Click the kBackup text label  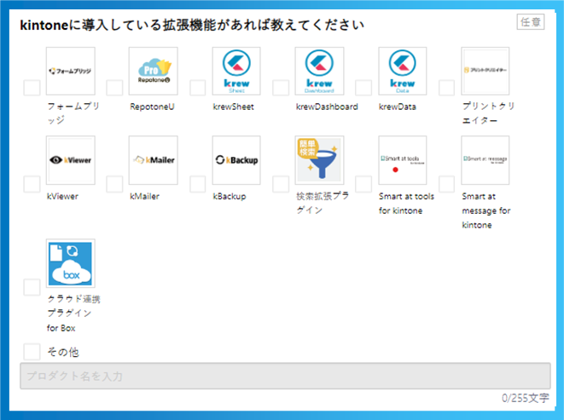(230, 196)
